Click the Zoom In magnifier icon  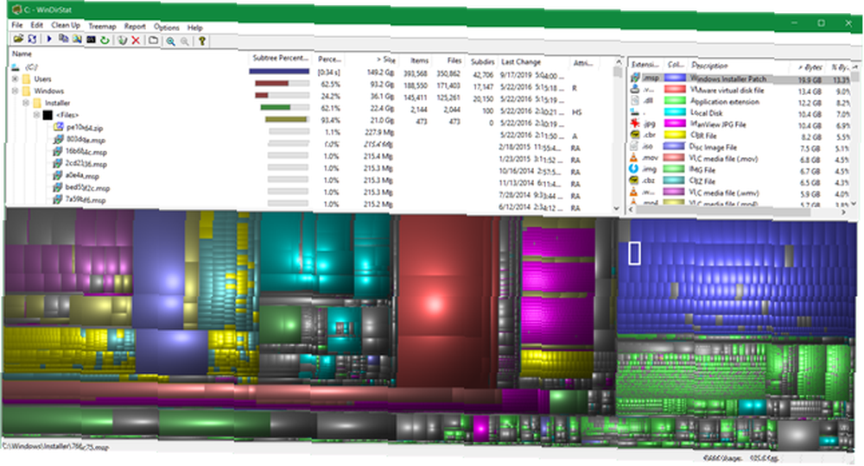171,41
